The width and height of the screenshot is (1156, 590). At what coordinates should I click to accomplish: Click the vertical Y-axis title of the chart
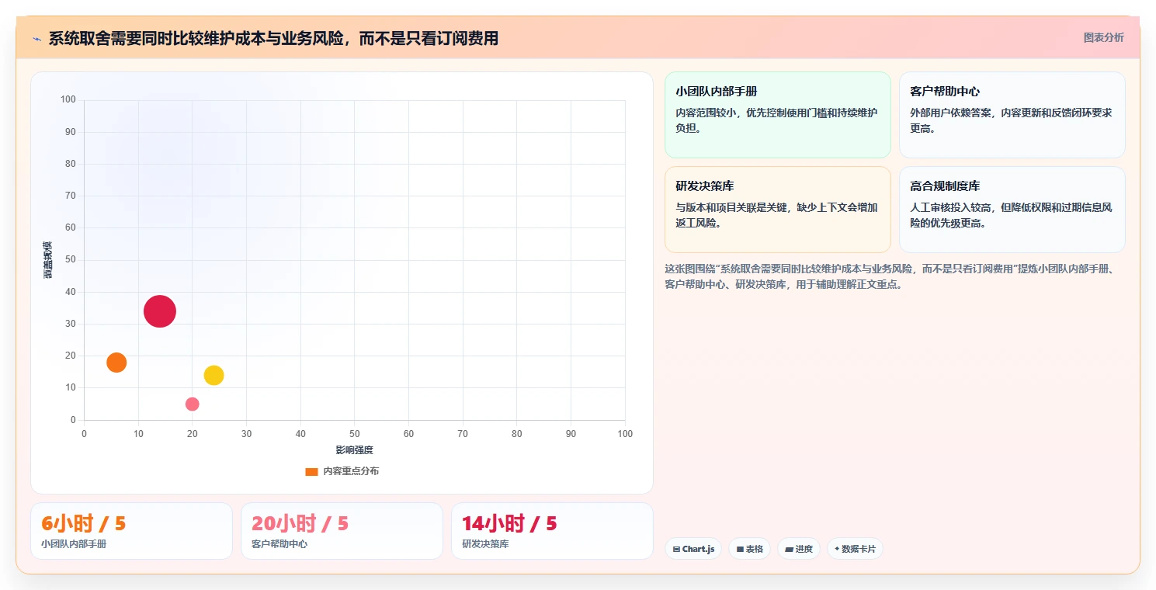[48, 260]
